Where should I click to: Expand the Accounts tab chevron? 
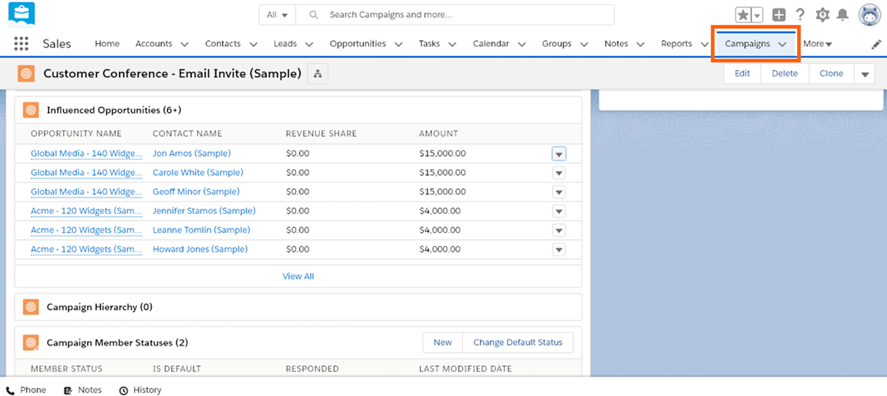[x=184, y=44]
